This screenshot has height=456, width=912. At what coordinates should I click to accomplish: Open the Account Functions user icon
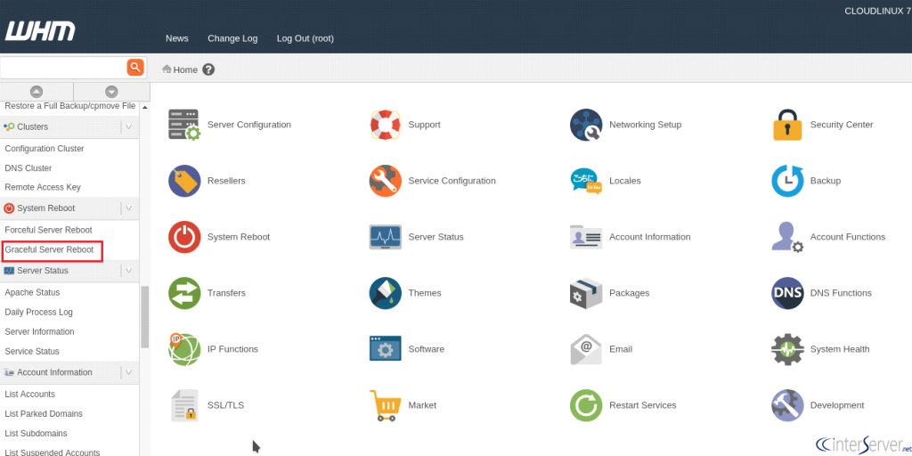787,237
